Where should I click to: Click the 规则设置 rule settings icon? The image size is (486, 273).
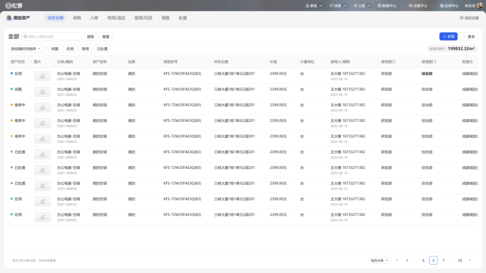pyautogui.click(x=462, y=18)
